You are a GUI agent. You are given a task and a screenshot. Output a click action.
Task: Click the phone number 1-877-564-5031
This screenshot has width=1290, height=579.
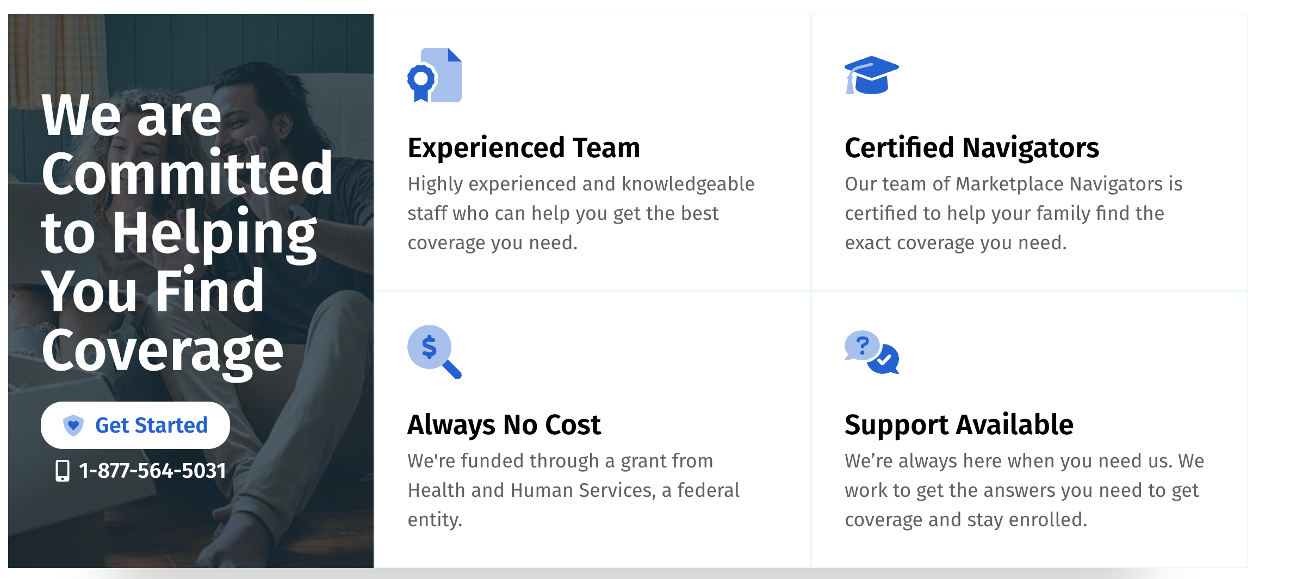(x=152, y=471)
